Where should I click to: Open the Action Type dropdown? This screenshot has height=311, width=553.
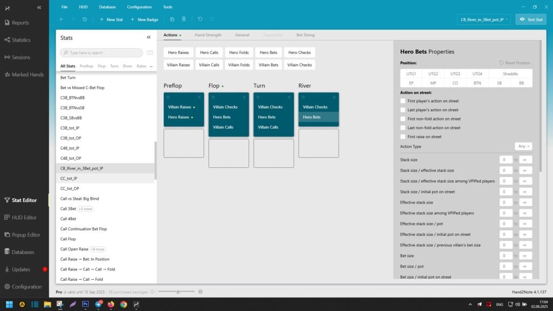pos(523,146)
